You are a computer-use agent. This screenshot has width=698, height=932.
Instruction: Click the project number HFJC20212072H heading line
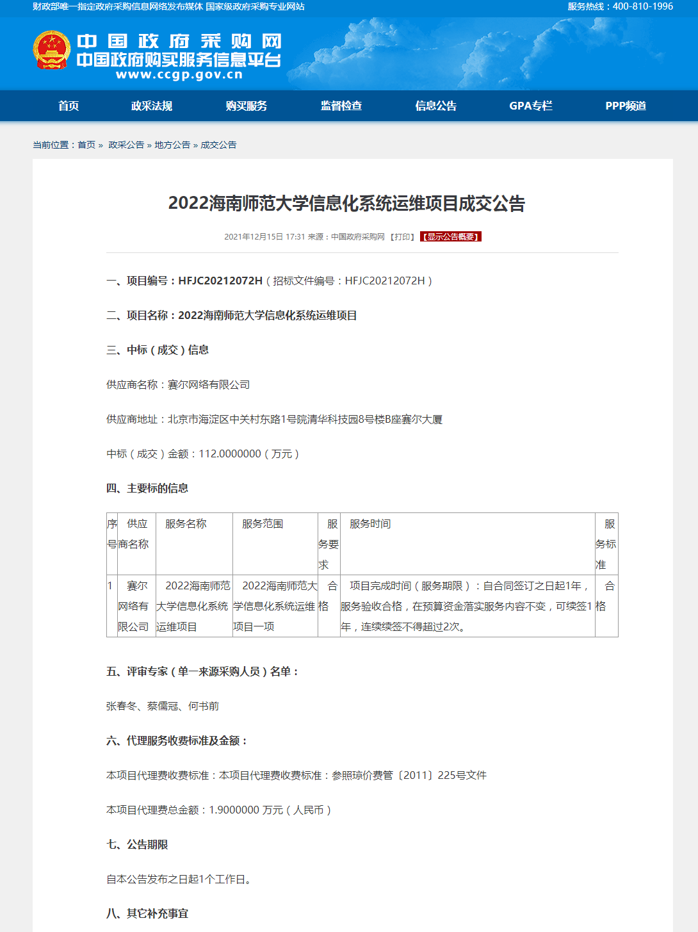[x=270, y=281]
